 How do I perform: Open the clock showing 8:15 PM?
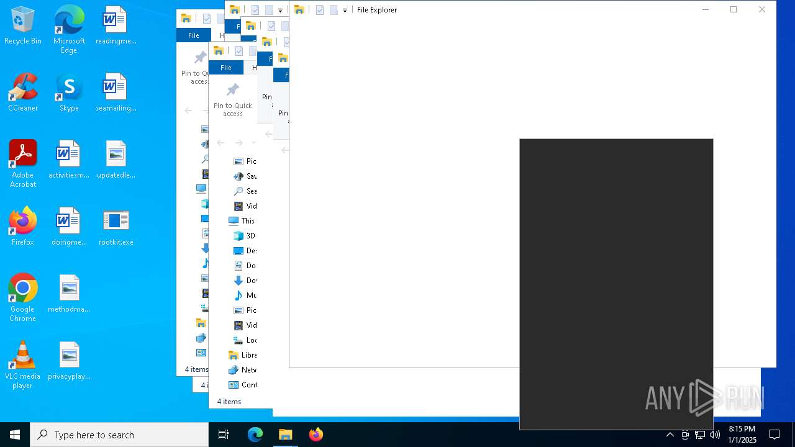pos(742,435)
